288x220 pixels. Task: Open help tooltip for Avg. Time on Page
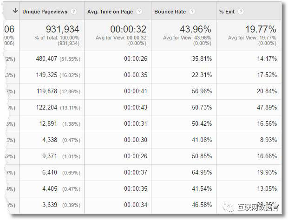coord(139,11)
